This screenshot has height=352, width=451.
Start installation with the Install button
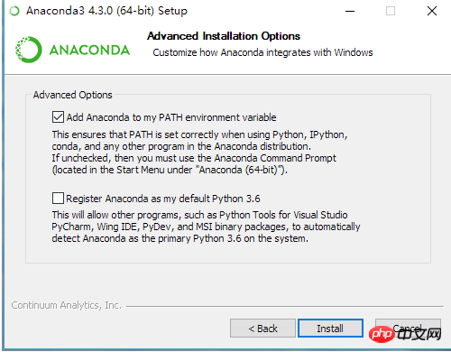[330, 329]
